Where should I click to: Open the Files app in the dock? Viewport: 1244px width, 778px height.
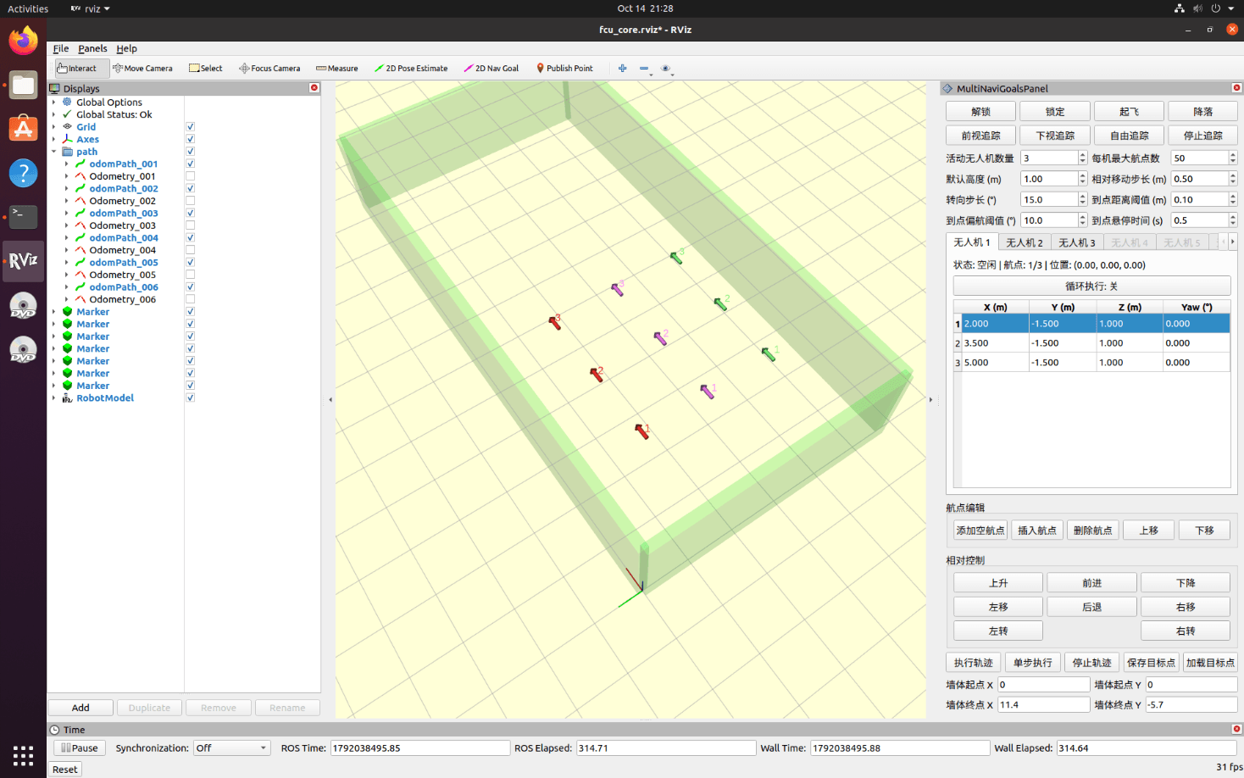point(23,85)
